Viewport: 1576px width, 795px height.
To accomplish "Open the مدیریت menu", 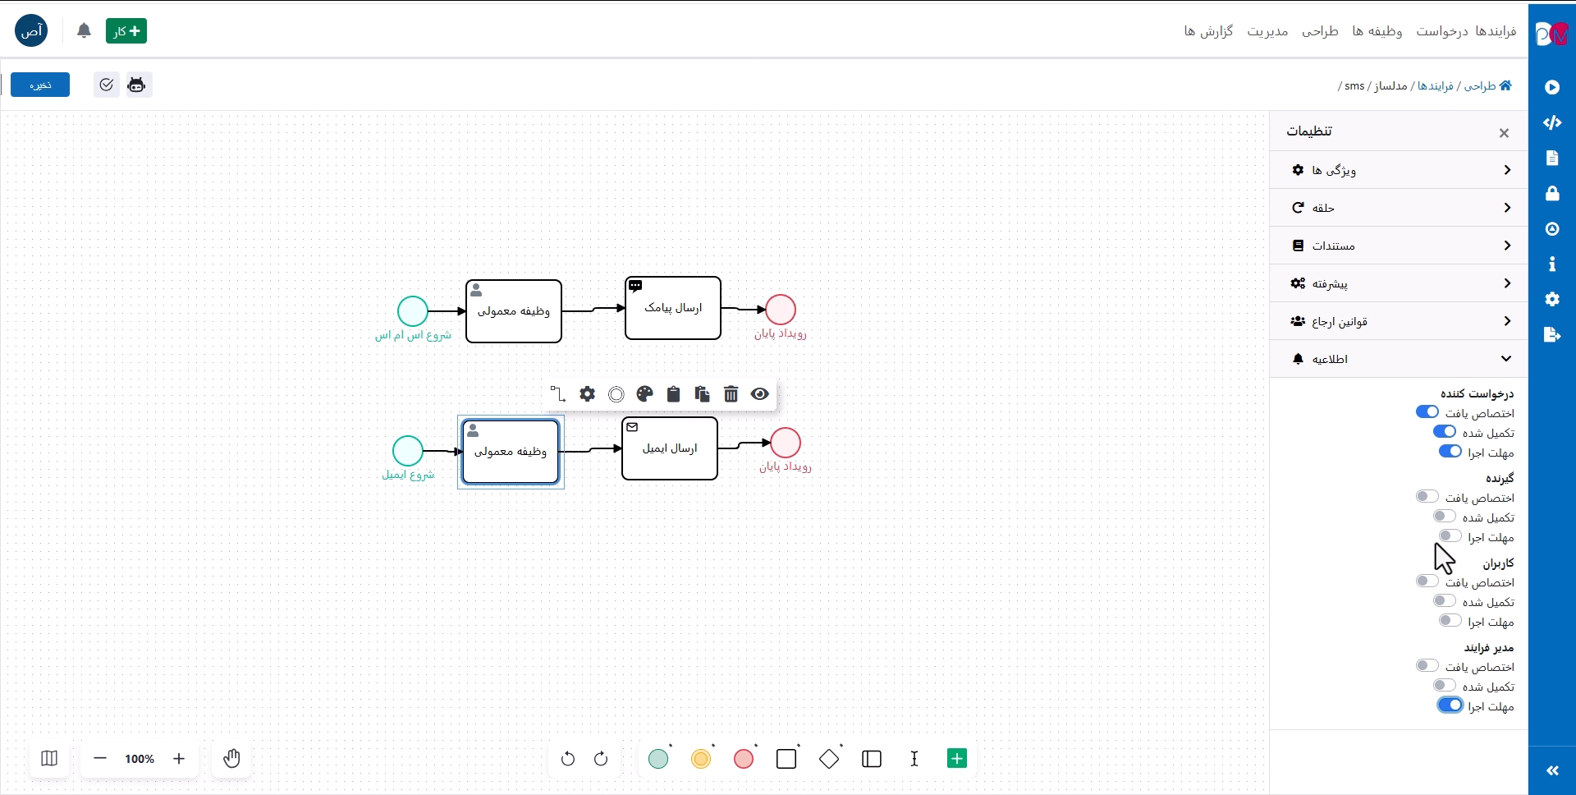I will click(x=1267, y=31).
